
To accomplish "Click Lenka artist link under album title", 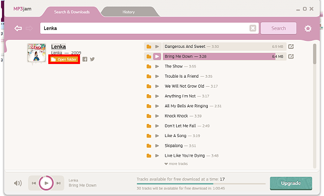I will pos(57,53).
